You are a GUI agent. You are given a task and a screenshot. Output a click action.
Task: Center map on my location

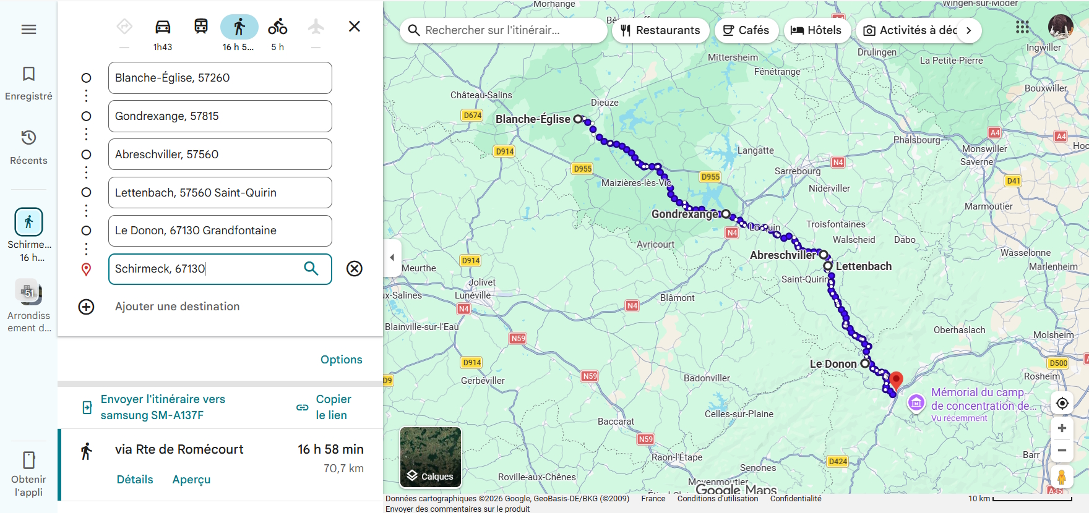(1062, 403)
